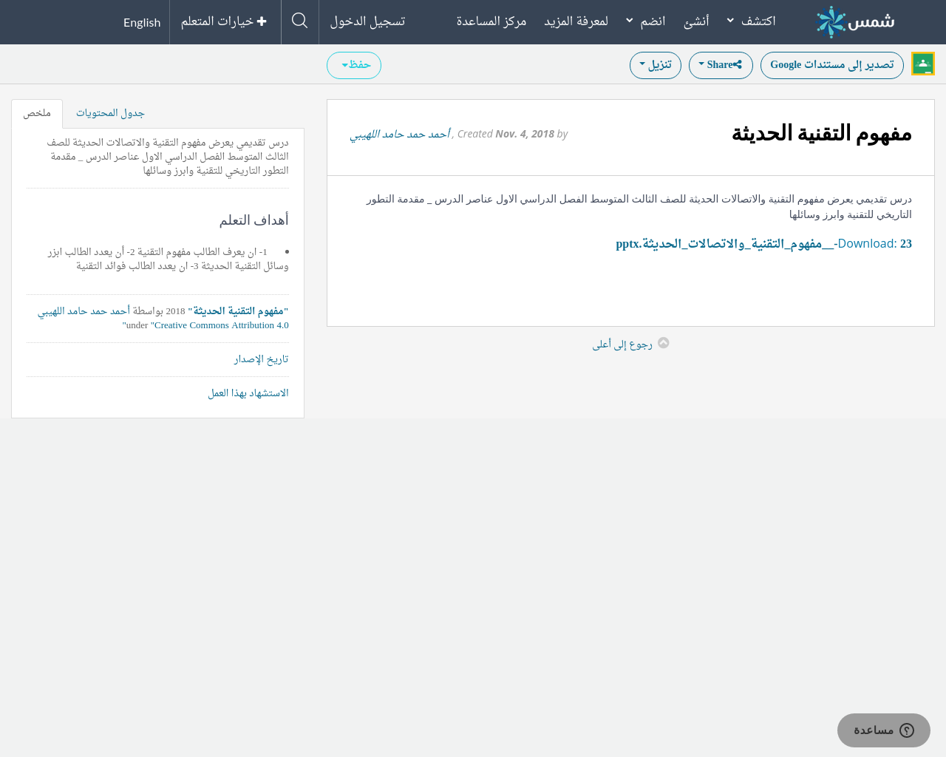Open خيارات المتعلم learner options
The width and height of the screenshot is (946, 757).
[224, 21]
